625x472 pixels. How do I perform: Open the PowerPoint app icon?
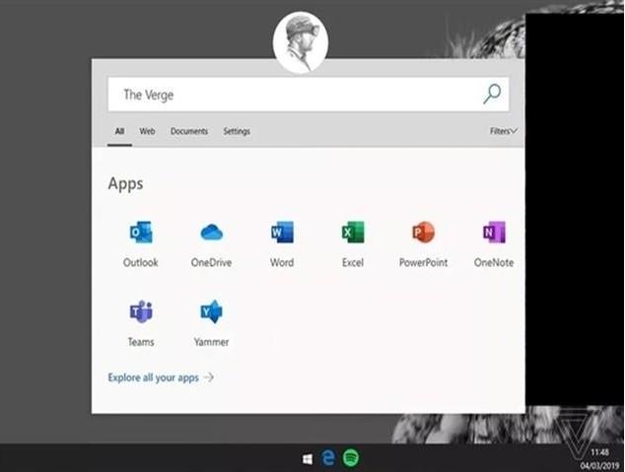coord(423,234)
